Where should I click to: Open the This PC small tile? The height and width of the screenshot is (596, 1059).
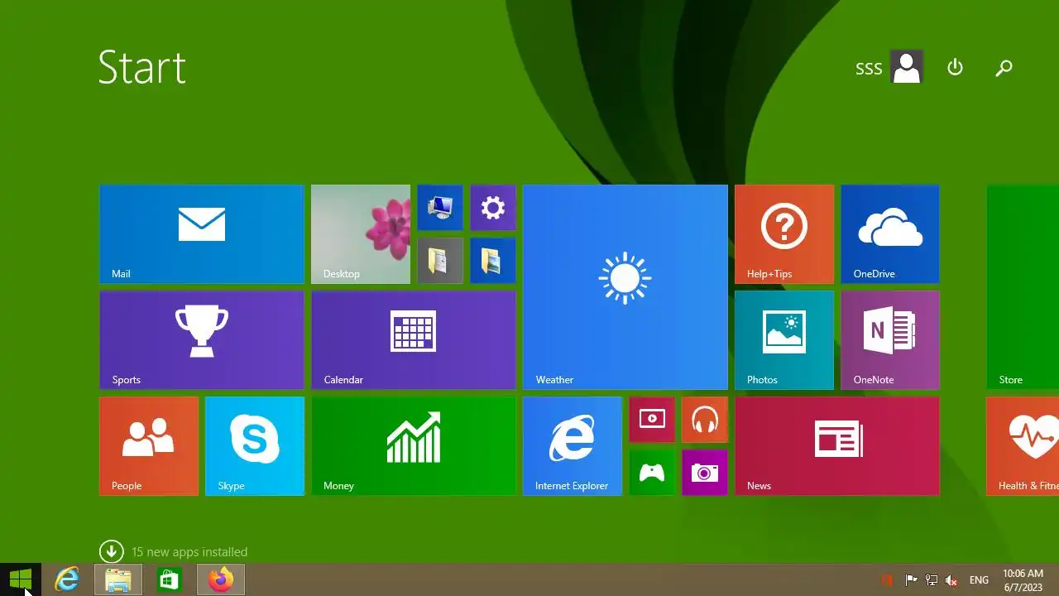[x=440, y=208]
